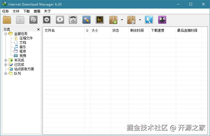The image size is (210, 136).
Task: Open dropdown arrow beside start-queue box icon
Action: (x=122, y=20)
